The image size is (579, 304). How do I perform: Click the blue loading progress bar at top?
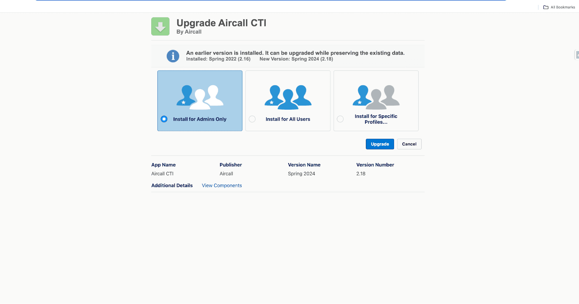(271, 0)
